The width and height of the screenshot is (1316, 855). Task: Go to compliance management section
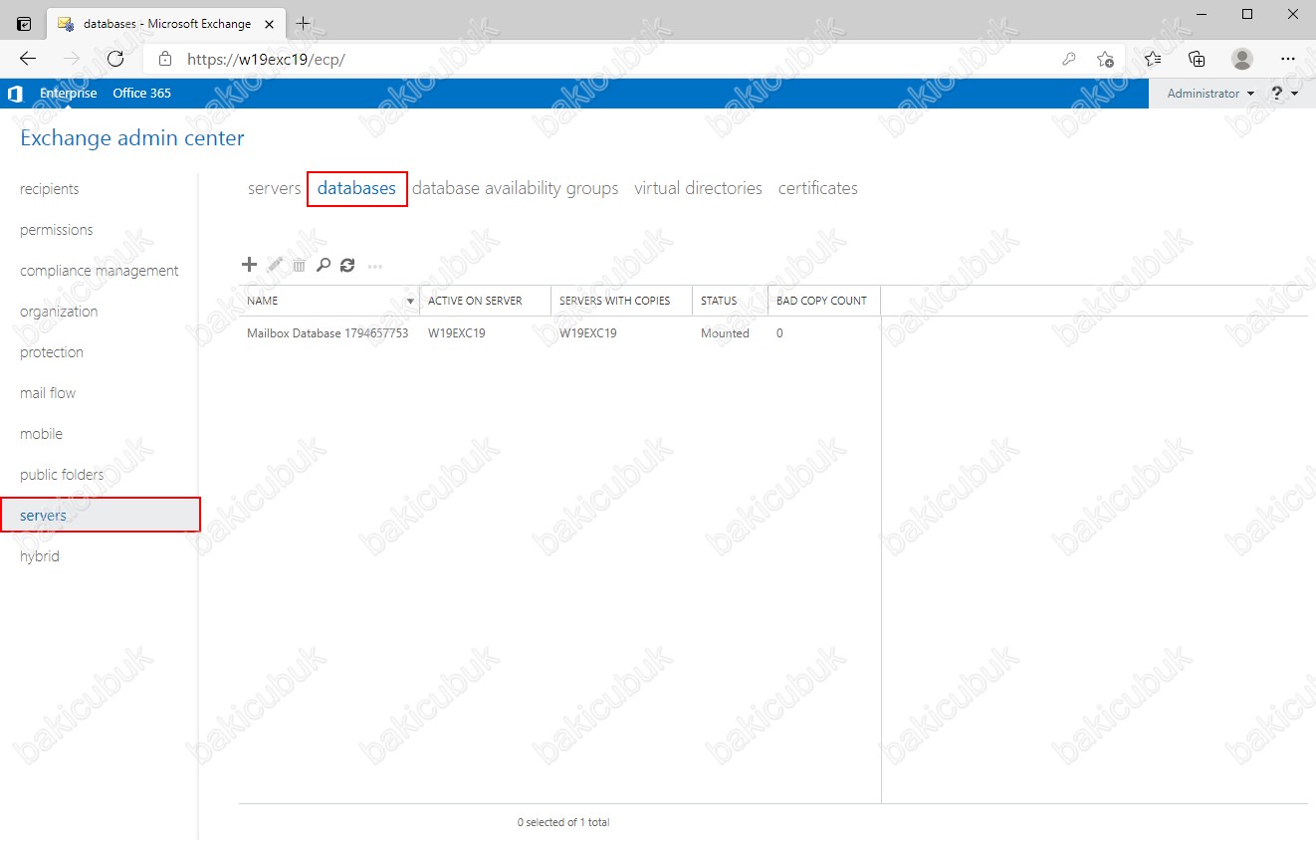[100, 271]
